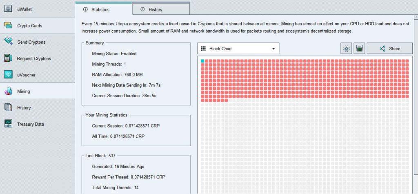Click the Mining Status: Enabled text

pyautogui.click(x=114, y=54)
